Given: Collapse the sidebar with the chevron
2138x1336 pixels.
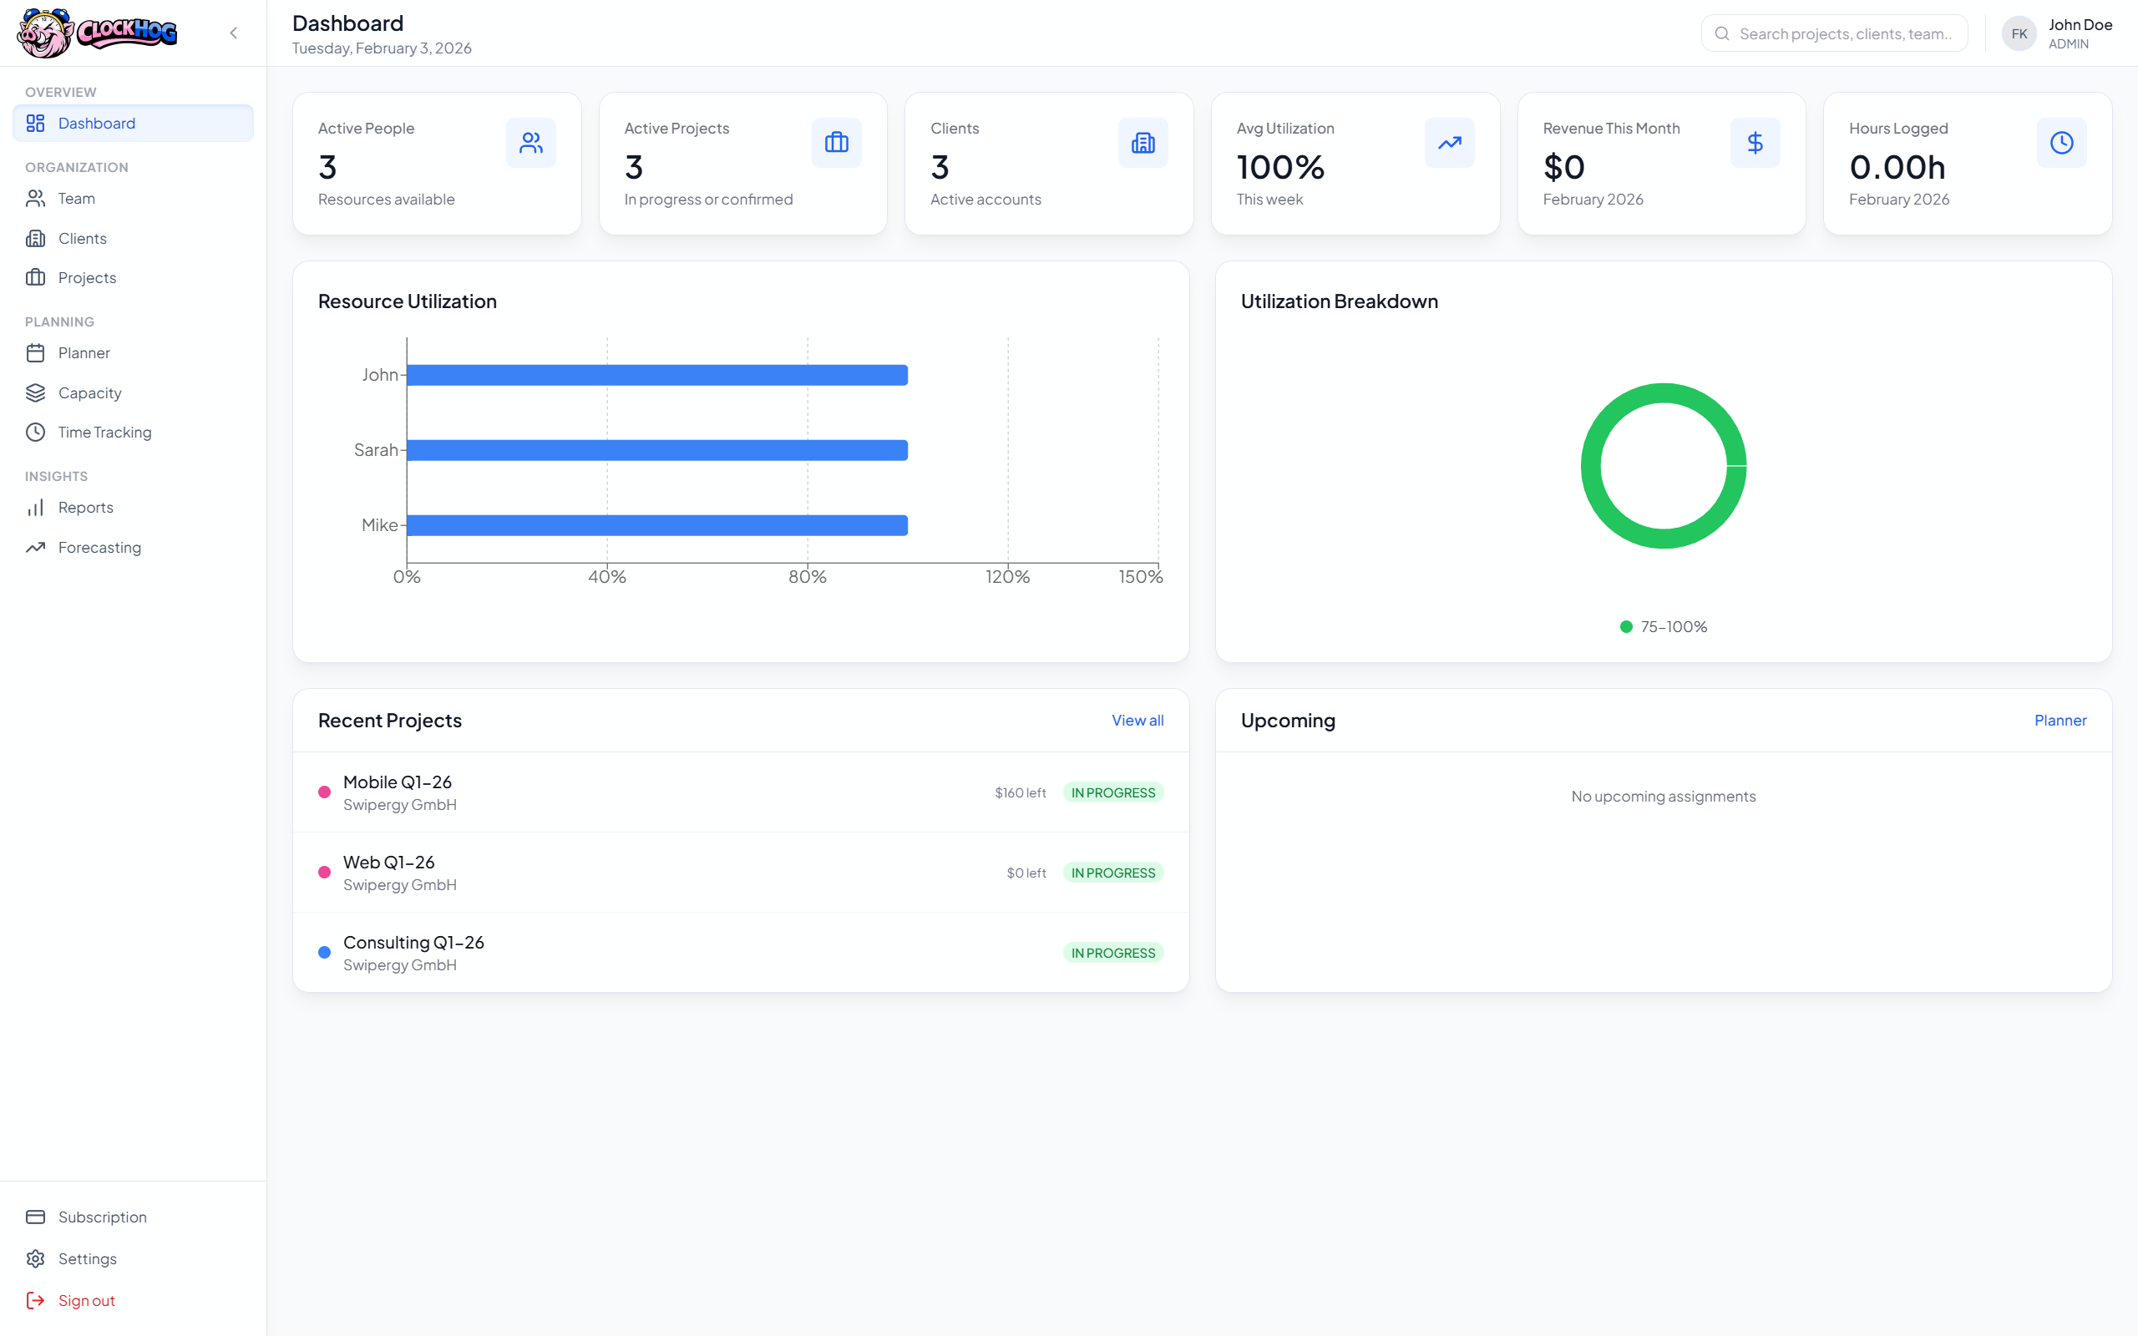Looking at the screenshot, I should (233, 33).
